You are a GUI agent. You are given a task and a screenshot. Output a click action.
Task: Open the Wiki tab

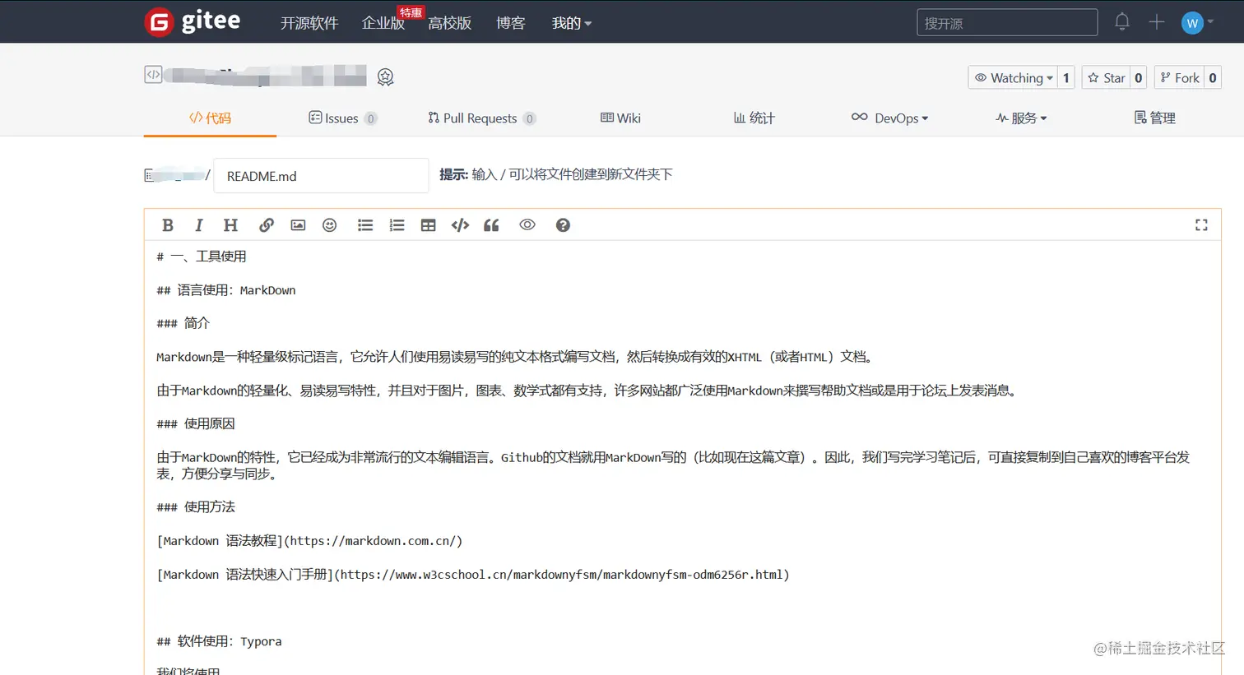(620, 118)
